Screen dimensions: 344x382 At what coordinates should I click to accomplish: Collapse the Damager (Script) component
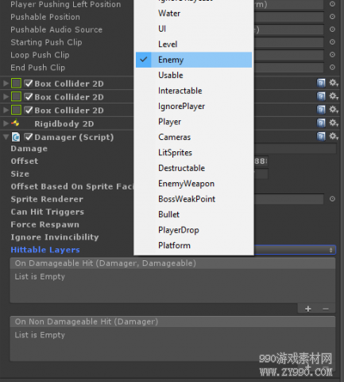[6, 137]
